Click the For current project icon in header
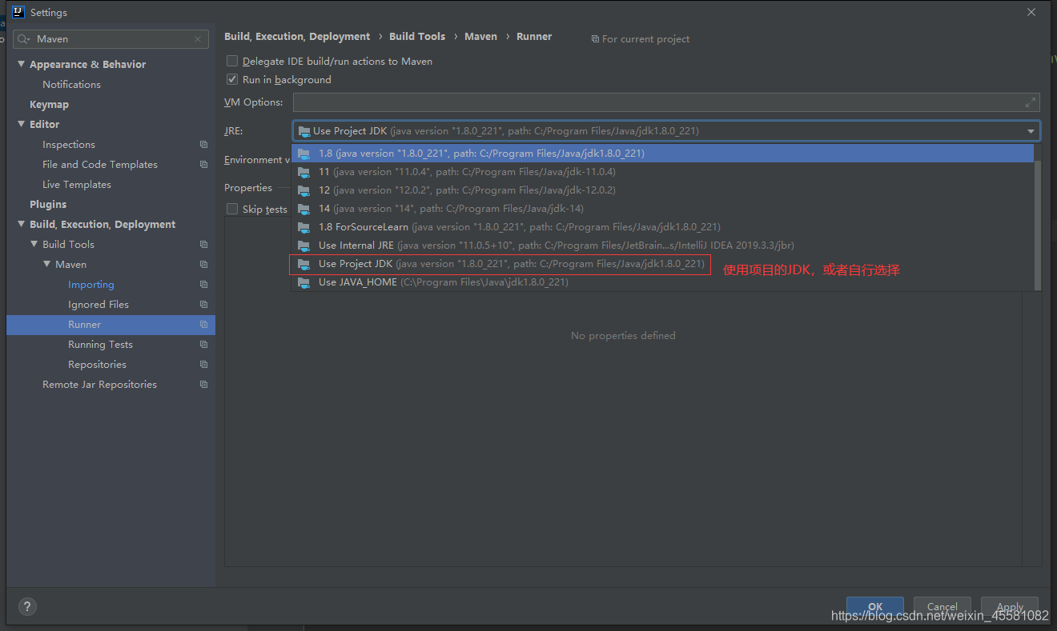Screen dimensions: 1057x631 point(595,39)
